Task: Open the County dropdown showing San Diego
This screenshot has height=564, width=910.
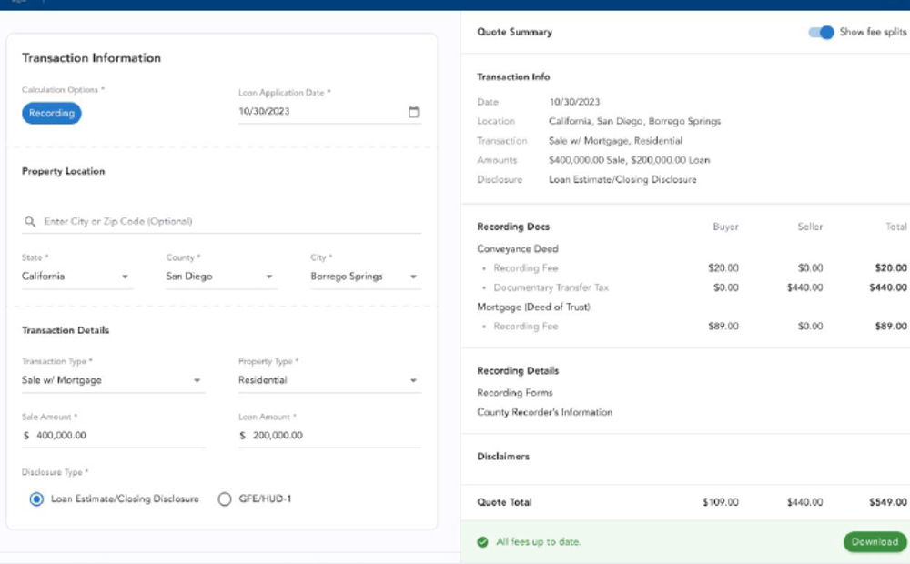Action: coord(270,276)
